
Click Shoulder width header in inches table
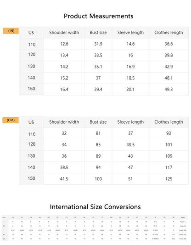click(64, 33)
